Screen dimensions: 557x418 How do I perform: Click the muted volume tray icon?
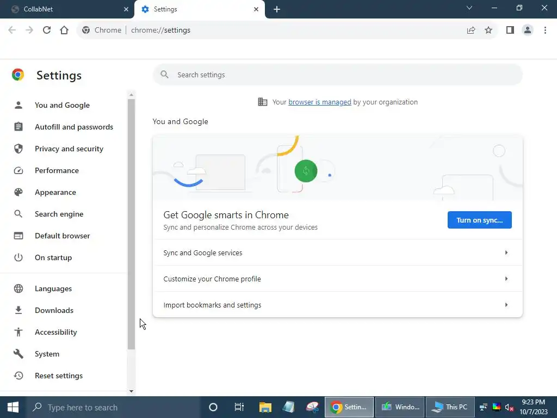coord(509,407)
